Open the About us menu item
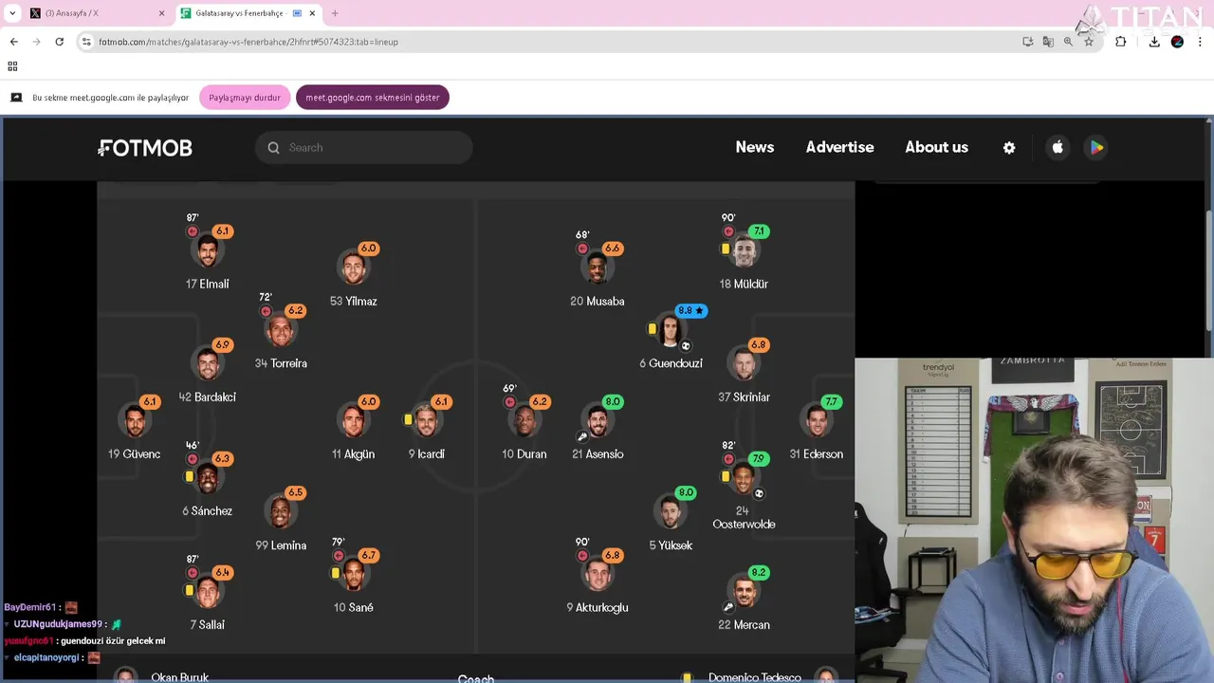This screenshot has width=1214, height=683. tap(936, 147)
